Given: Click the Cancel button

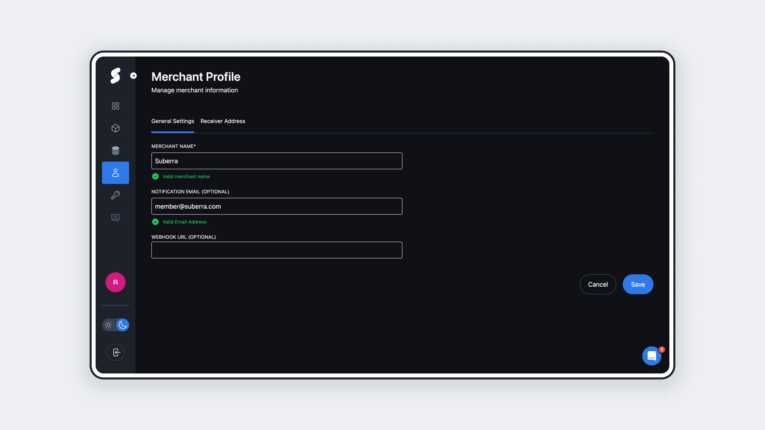Looking at the screenshot, I should pyautogui.click(x=597, y=284).
